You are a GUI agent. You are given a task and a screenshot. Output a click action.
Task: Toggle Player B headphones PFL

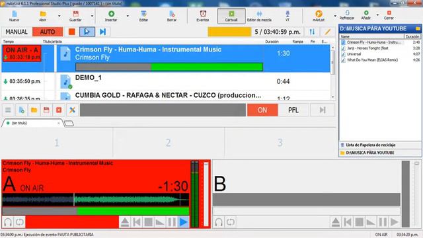pos(219,222)
